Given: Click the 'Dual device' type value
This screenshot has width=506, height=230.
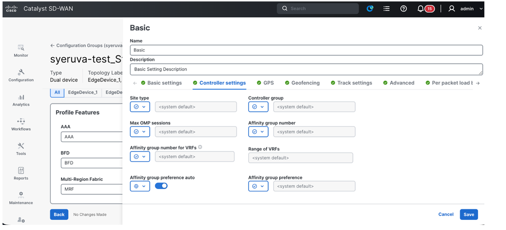Looking at the screenshot, I should click(x=64, y=80).
